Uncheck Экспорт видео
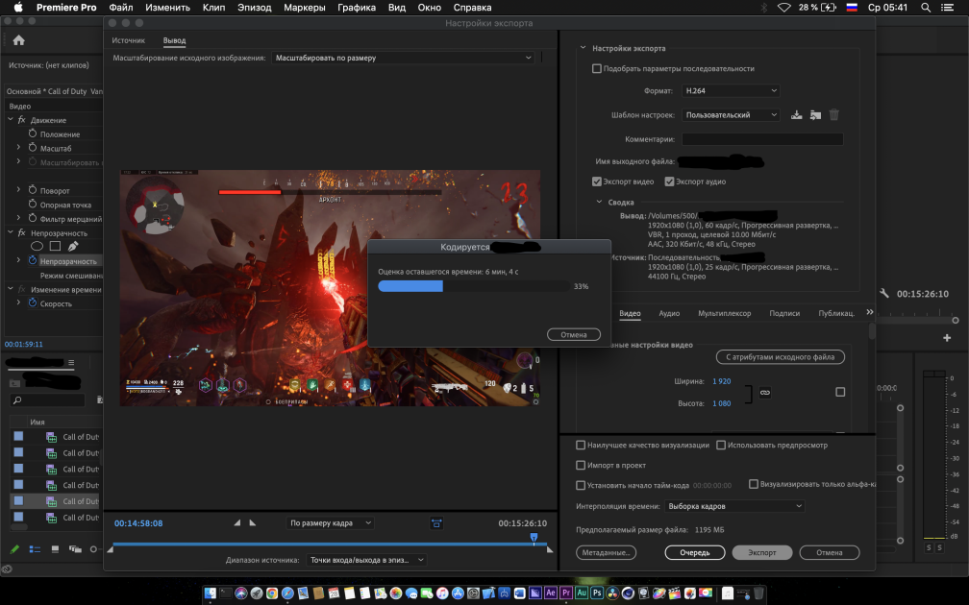 coord(597,181)
